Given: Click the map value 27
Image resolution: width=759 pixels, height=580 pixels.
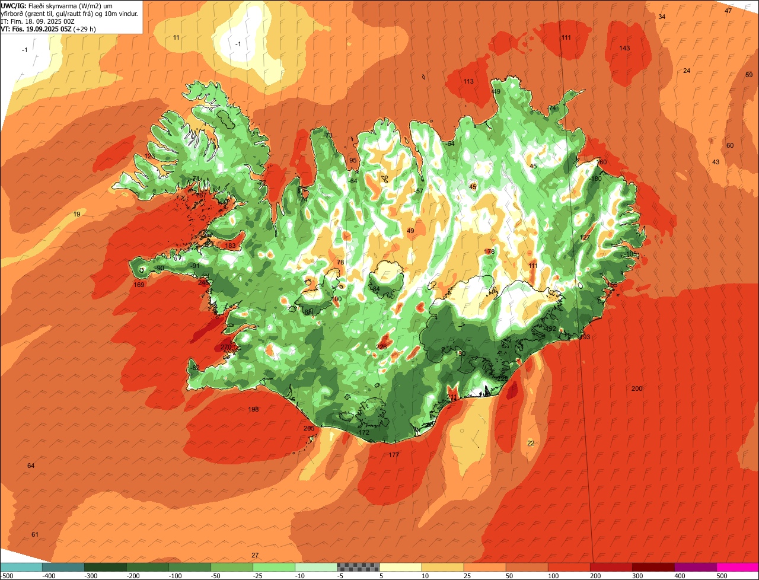Looking at the screenshot, I should tap(255, 555).
